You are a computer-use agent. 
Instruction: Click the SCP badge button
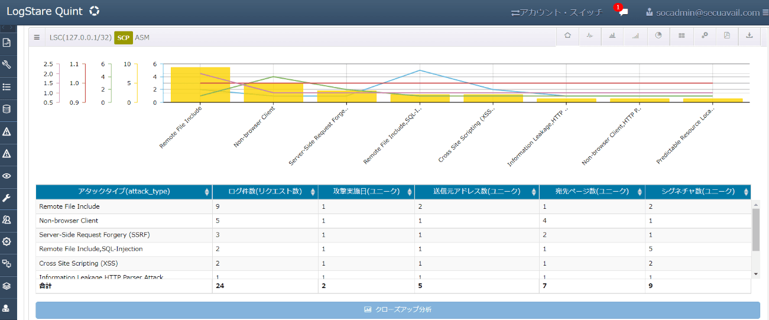coord(123,37)
